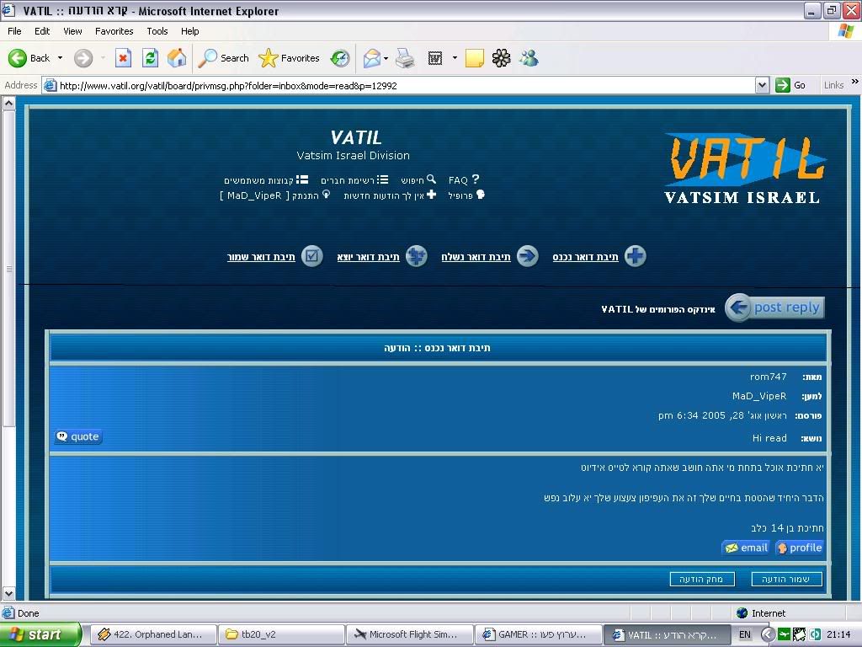Open the Back button history dropdown arrow
The height and width of the screenshot is (647, 862).
coord(60,58)
